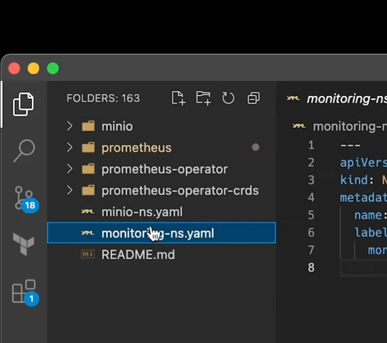Click line number 3 in editor gutter
The width and height of the screenshot is (387, 343).
click(x=311, y=180)
